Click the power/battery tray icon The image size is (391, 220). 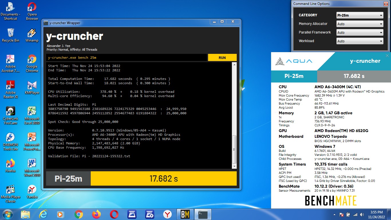coord(348,215)
